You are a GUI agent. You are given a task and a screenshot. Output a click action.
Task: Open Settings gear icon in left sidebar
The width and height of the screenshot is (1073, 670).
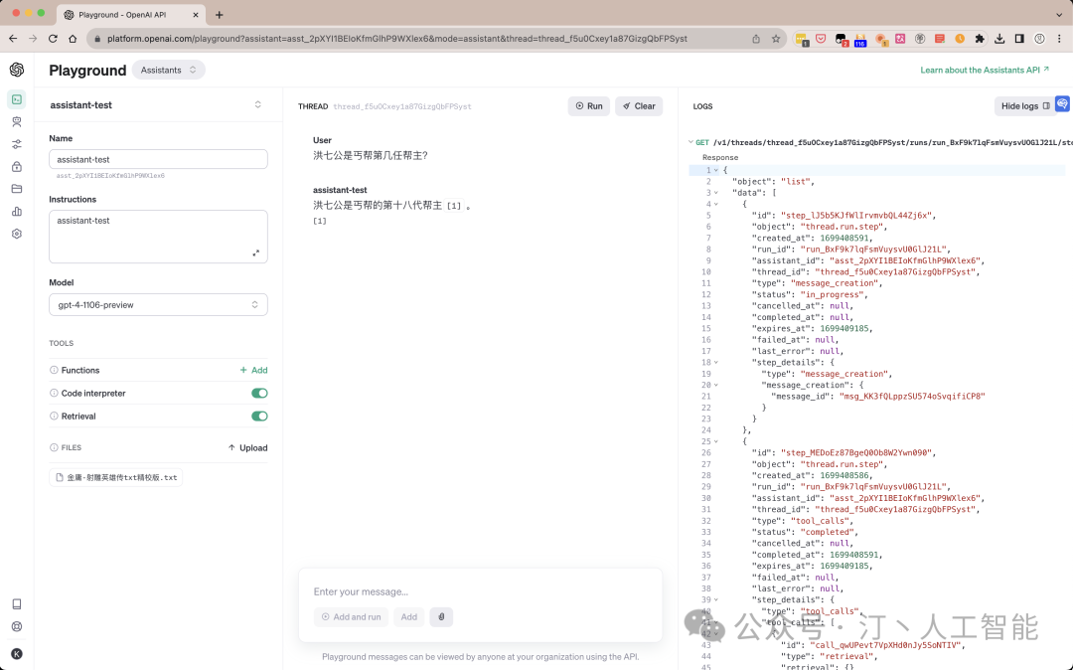point(16,234)
